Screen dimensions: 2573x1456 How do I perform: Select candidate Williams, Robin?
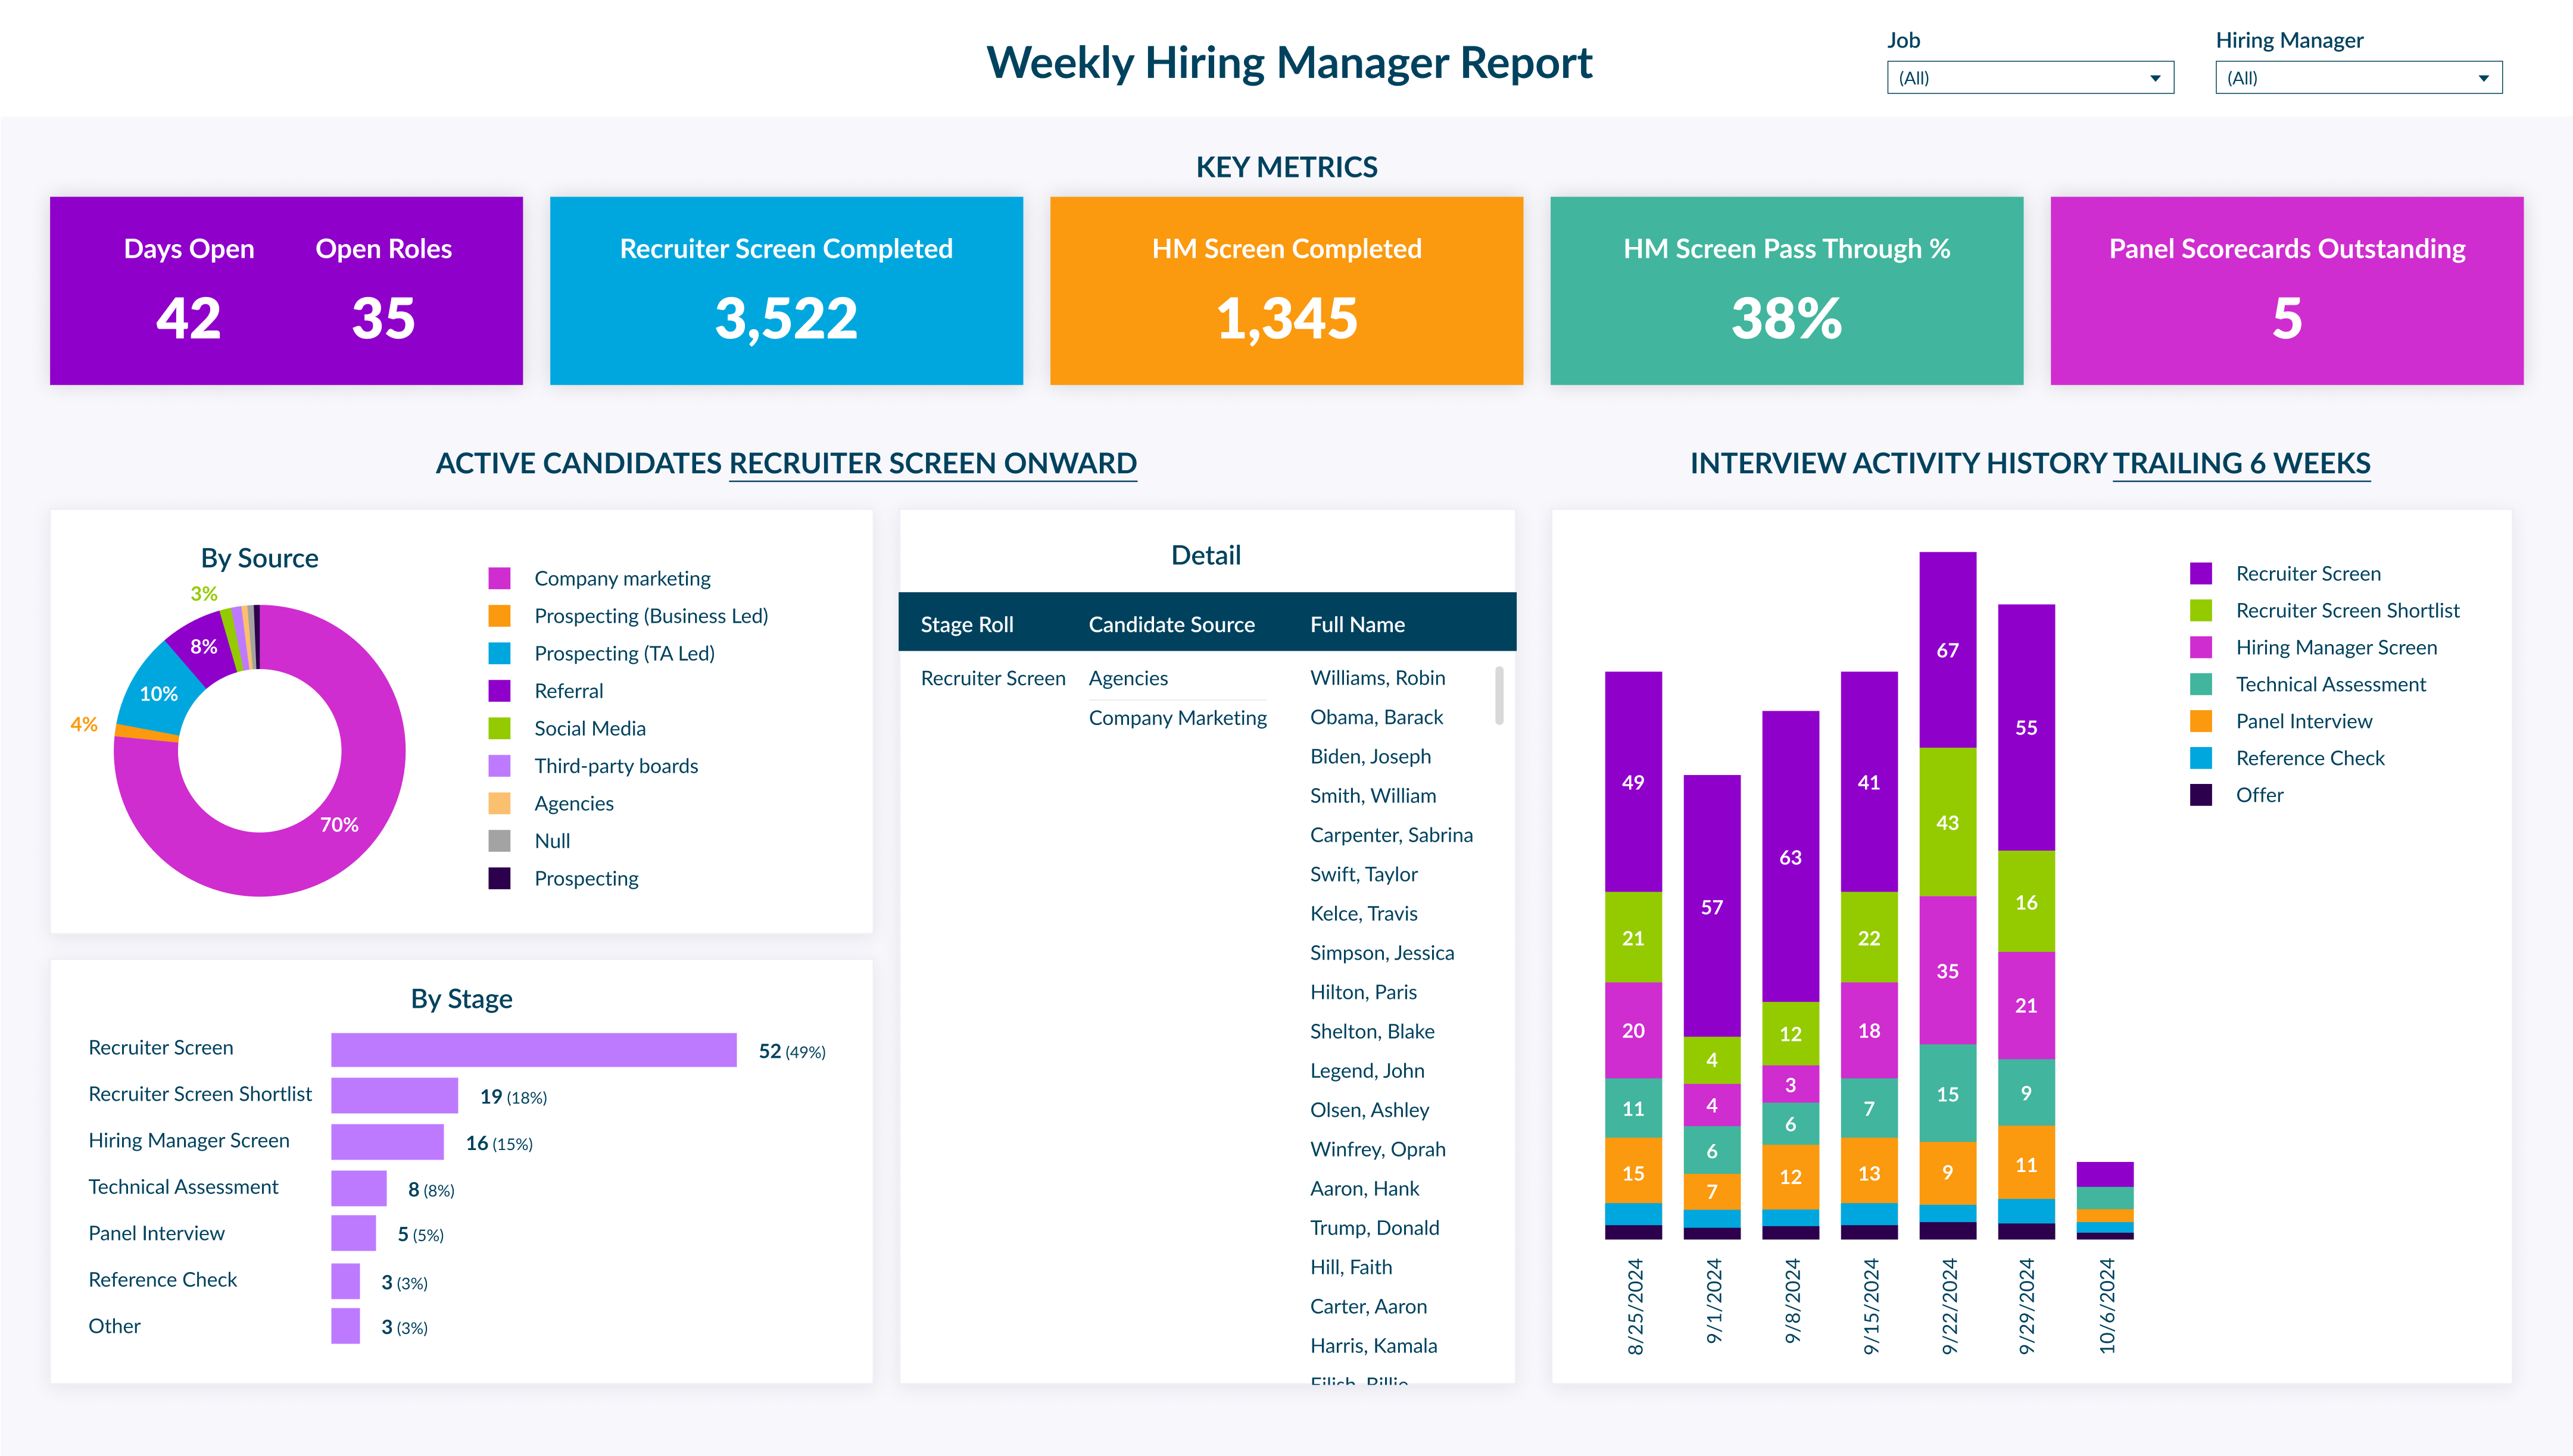tap(1377, 677)
